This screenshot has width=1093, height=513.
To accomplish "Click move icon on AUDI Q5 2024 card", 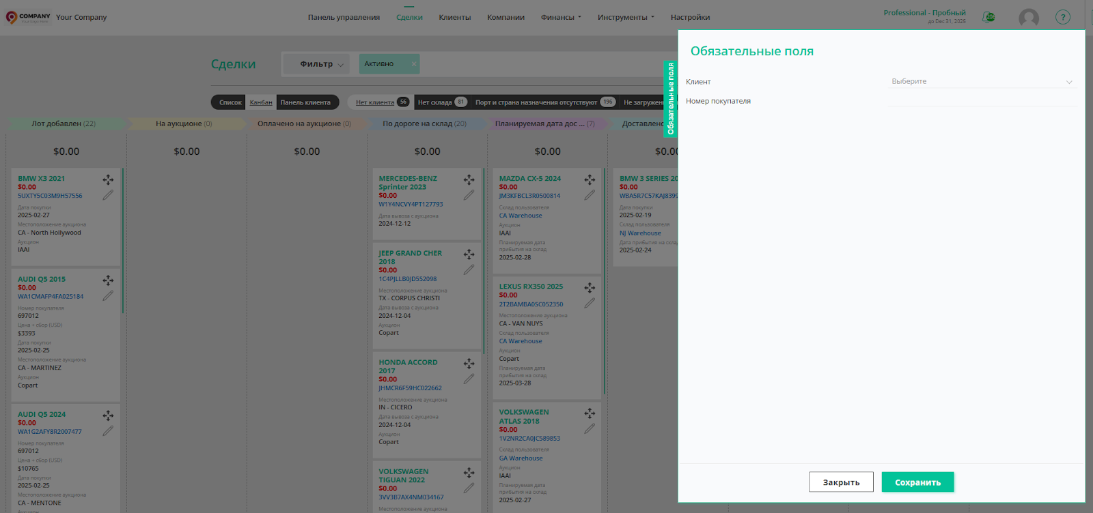I will pos(108,415).
